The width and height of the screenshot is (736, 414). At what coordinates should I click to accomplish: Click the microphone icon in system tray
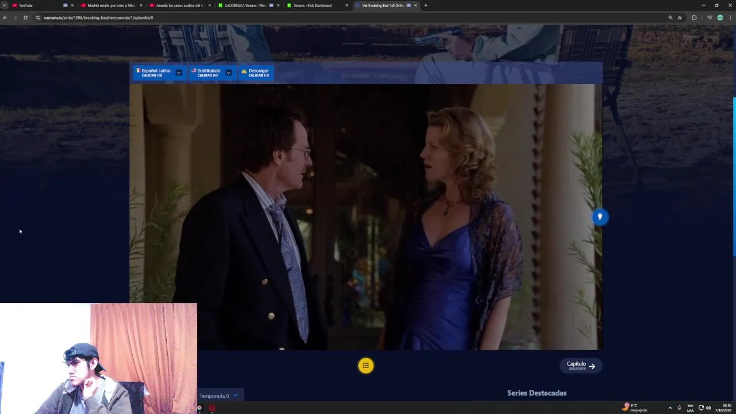(680, 408)
